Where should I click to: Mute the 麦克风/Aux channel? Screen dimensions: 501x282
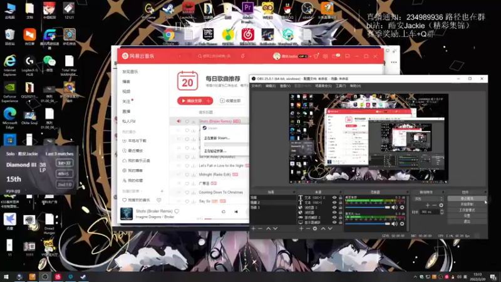[x=395, y=224]
